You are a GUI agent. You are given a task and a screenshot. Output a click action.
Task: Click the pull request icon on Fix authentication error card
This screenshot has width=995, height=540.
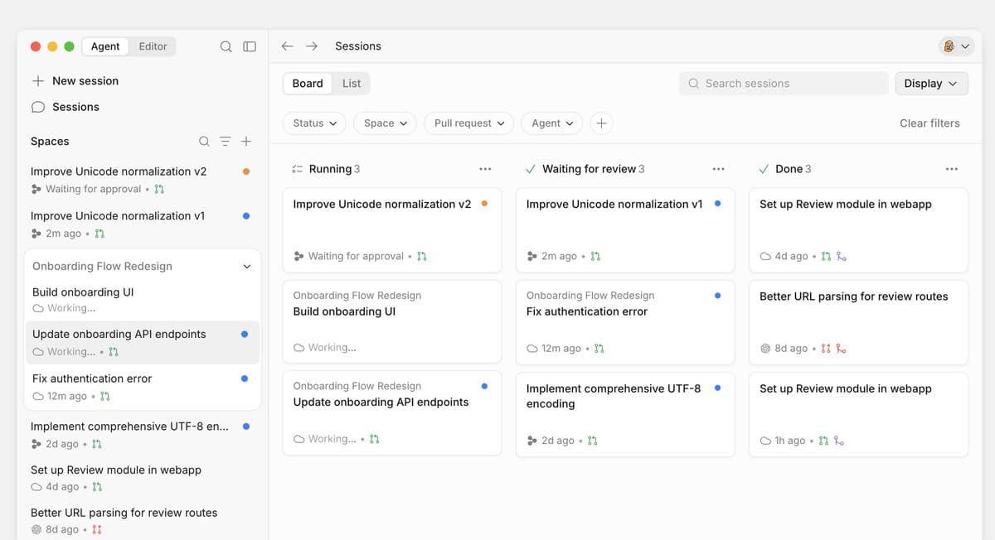point(599,349)
